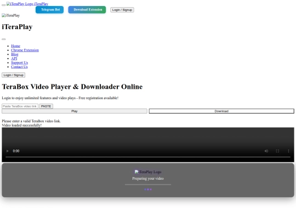Click the wide Download button
The height and width of the screenshot is (222, 296).
221,111
